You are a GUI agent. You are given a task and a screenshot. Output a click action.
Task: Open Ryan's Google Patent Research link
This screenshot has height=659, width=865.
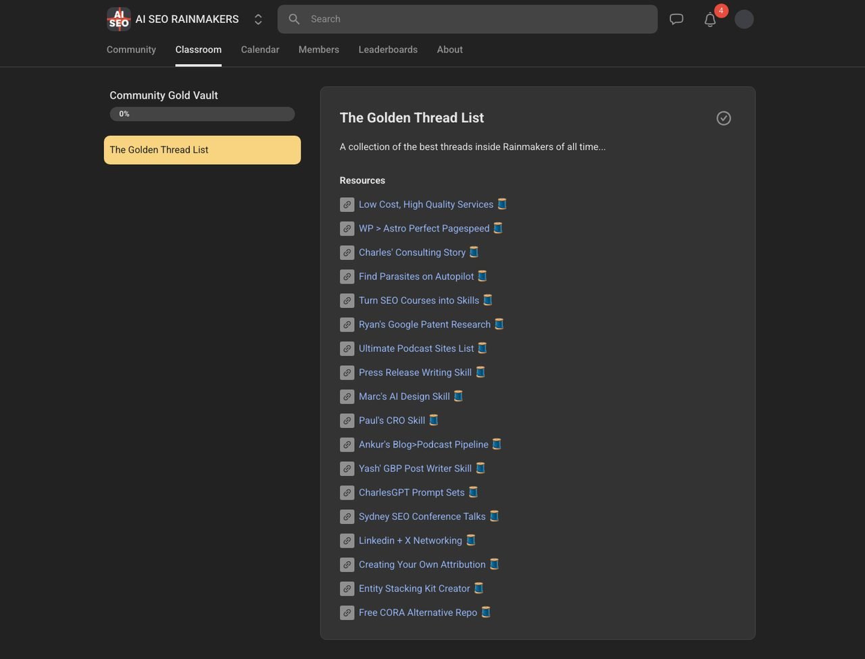(x=431, y=325)
